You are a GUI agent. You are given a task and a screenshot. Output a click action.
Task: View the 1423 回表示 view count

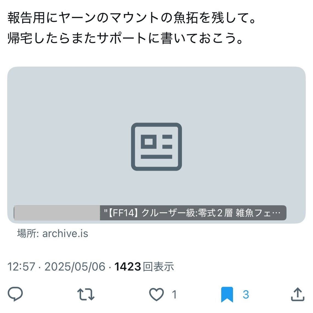click(x=144, y=266)
